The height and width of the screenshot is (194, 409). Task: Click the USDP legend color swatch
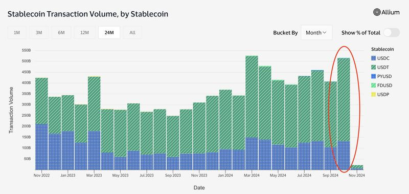click(x=374, y=95)
